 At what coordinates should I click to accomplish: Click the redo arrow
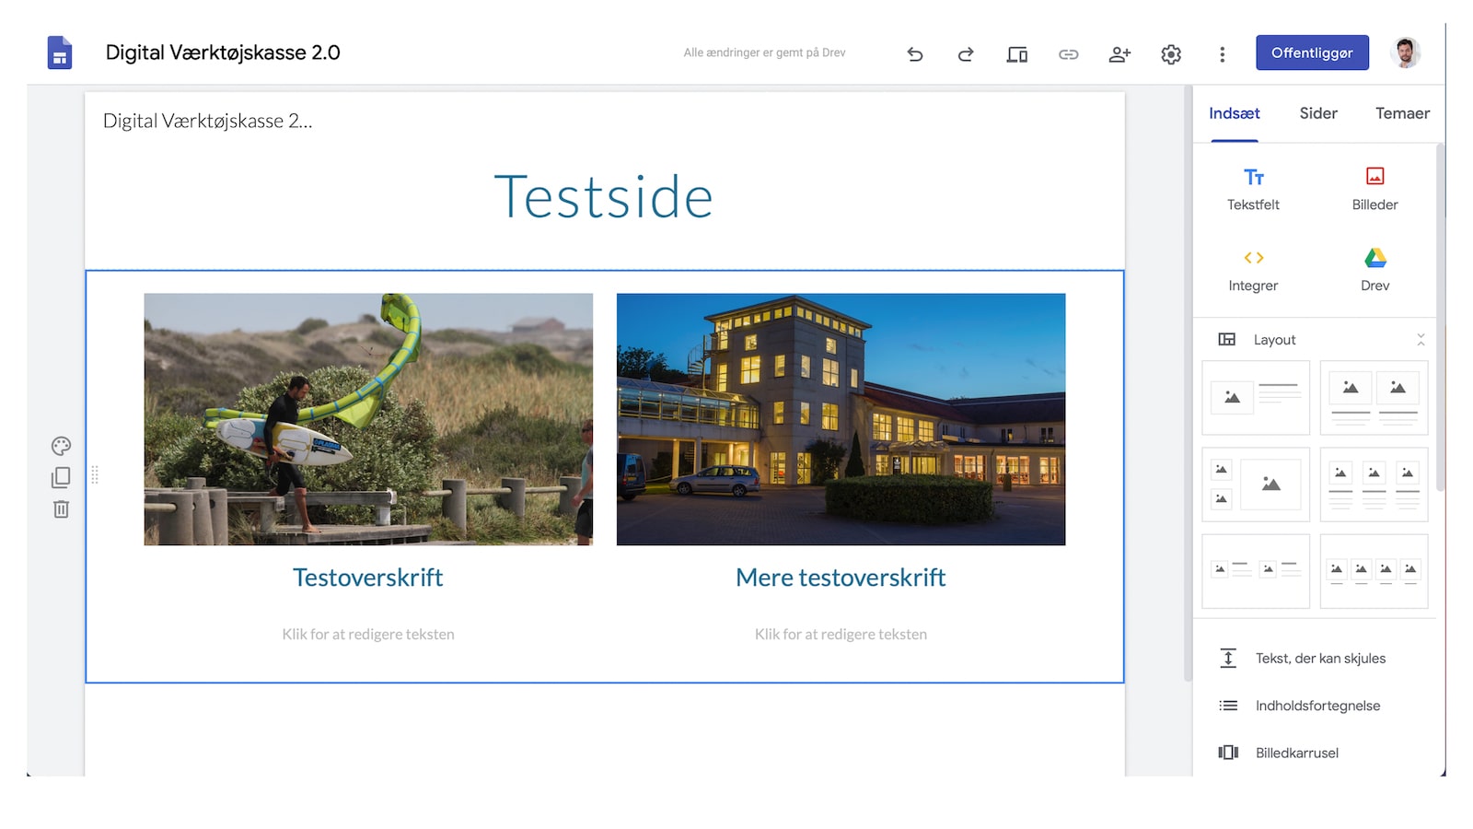(966, 53)
